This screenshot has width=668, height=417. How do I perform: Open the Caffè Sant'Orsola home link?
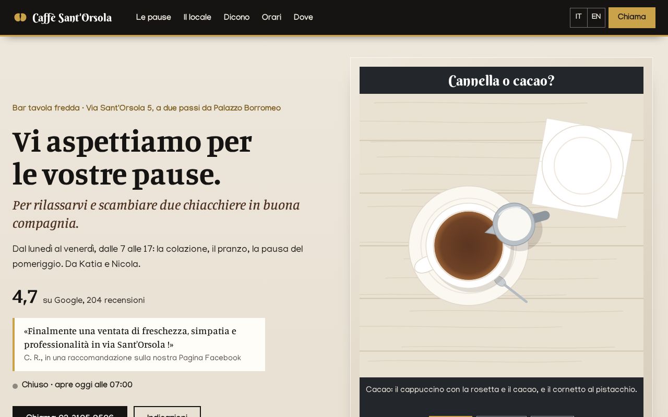[x=63, y=18]
